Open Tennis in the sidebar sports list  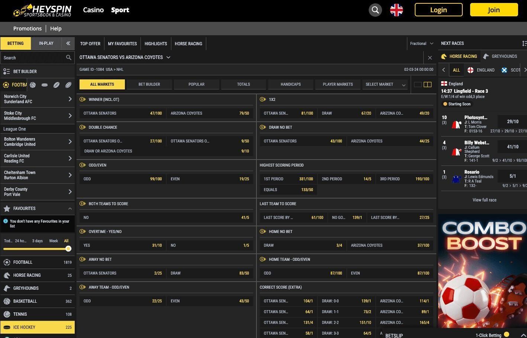[38, 314]
